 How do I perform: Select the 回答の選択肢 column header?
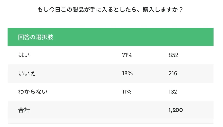click(36, 37)
